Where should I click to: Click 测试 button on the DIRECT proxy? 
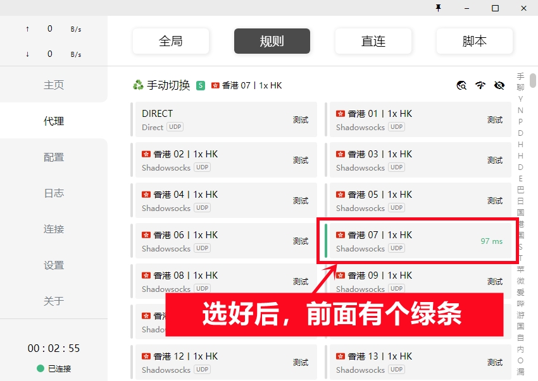(301, 120)
